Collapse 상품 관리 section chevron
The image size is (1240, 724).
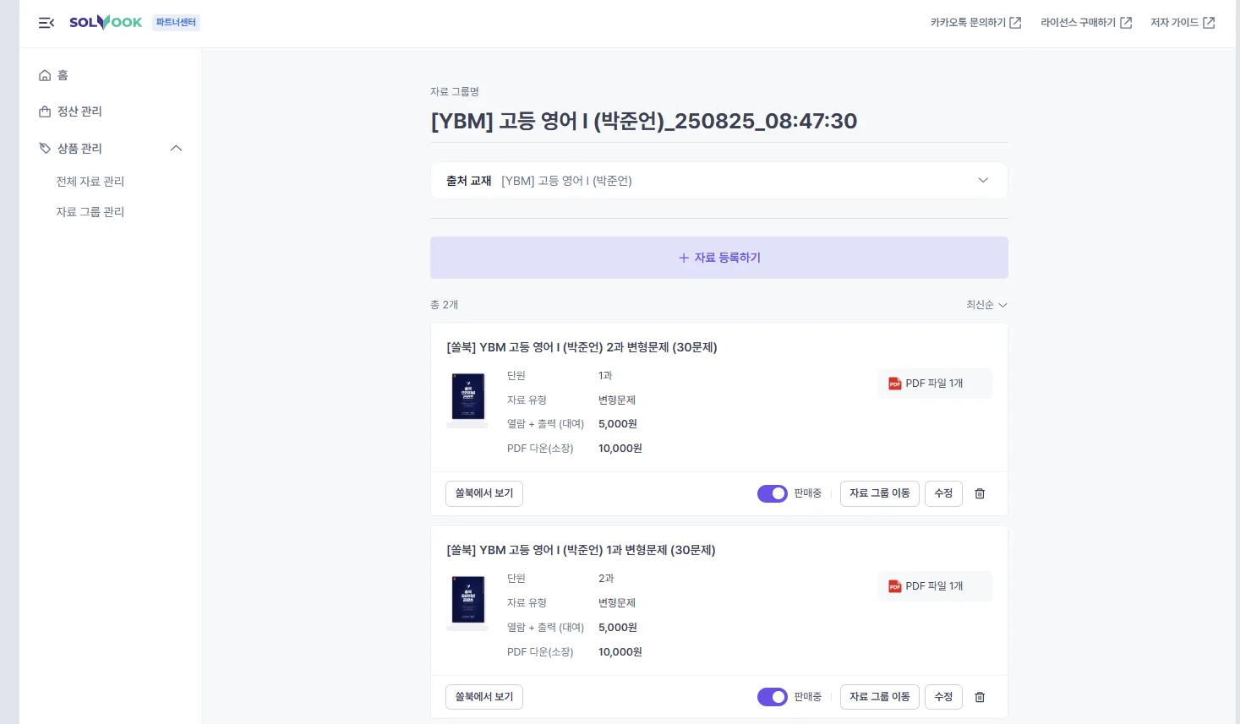[x=176, y=148]
